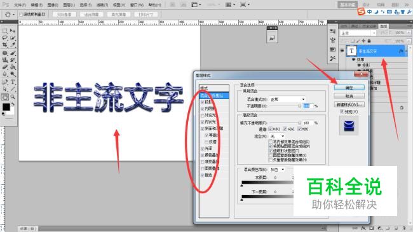
Task: Swap foreground and background colors
Action: click(12, 105)
